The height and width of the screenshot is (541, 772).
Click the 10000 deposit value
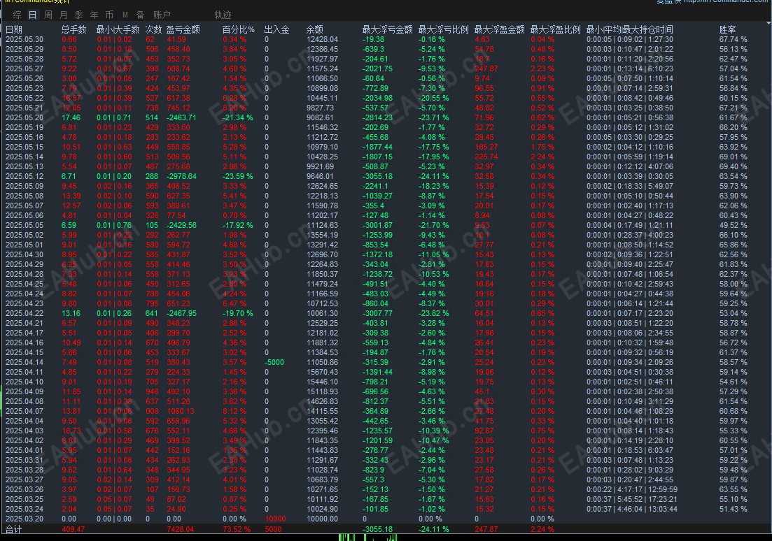pyautogui.click(x=275, y=519)
